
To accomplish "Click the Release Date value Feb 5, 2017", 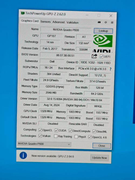I will click(50, 49).
